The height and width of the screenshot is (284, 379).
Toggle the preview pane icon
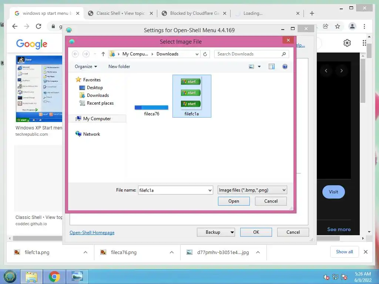(272, 67)
